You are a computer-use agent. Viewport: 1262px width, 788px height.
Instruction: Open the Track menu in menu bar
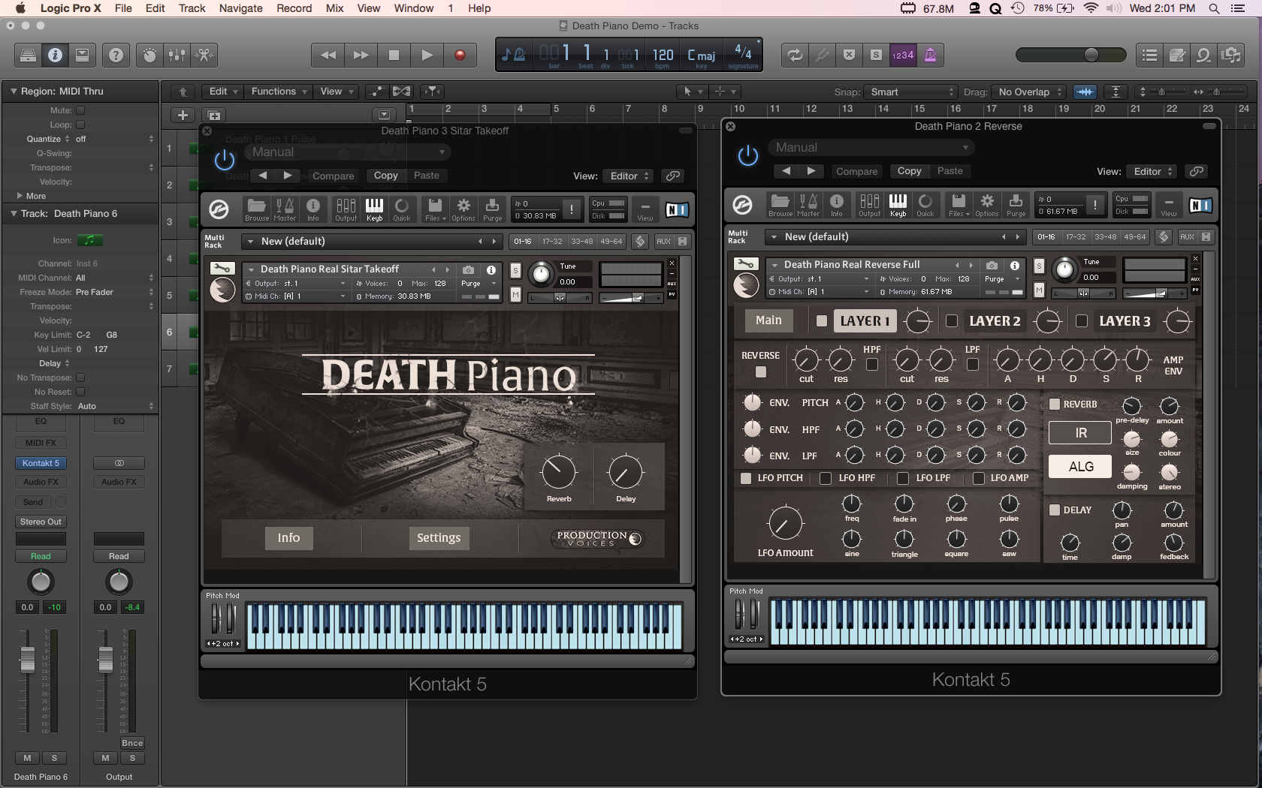tap(192, 8)
